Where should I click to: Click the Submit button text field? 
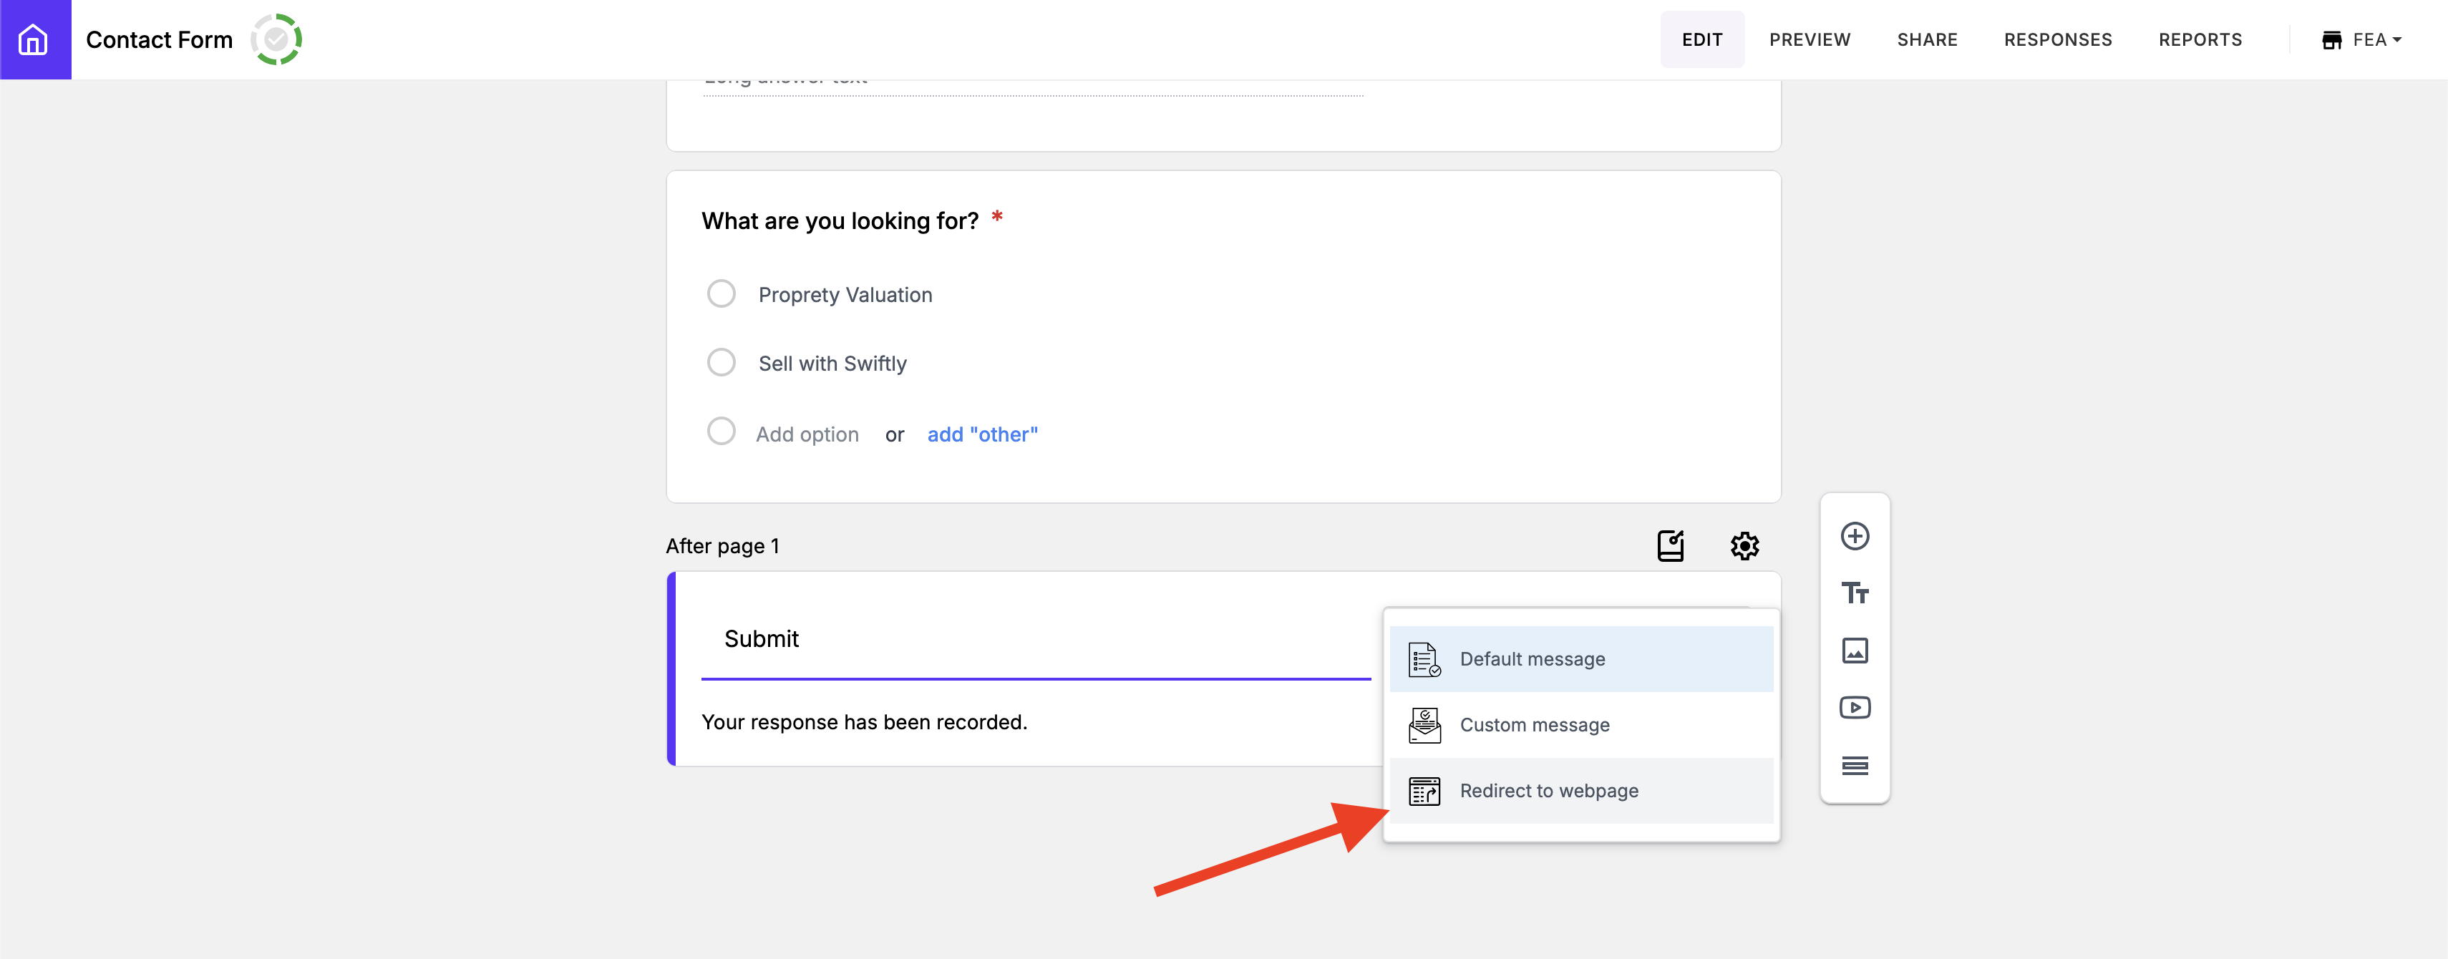click(1034, 638)
